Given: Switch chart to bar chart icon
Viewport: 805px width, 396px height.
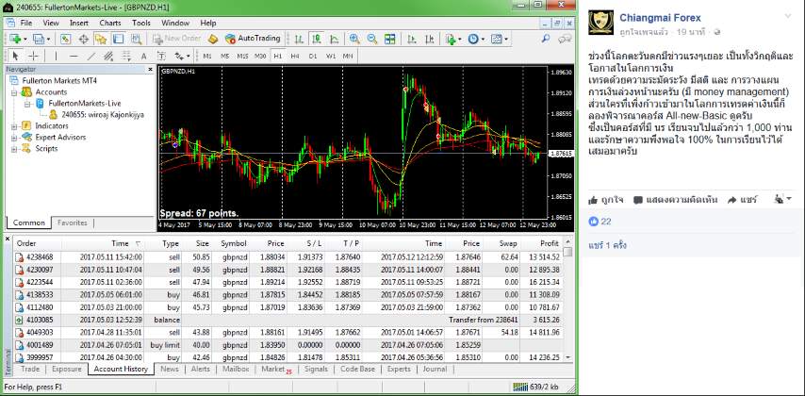Looking at the screenshot, I should 300,39.
